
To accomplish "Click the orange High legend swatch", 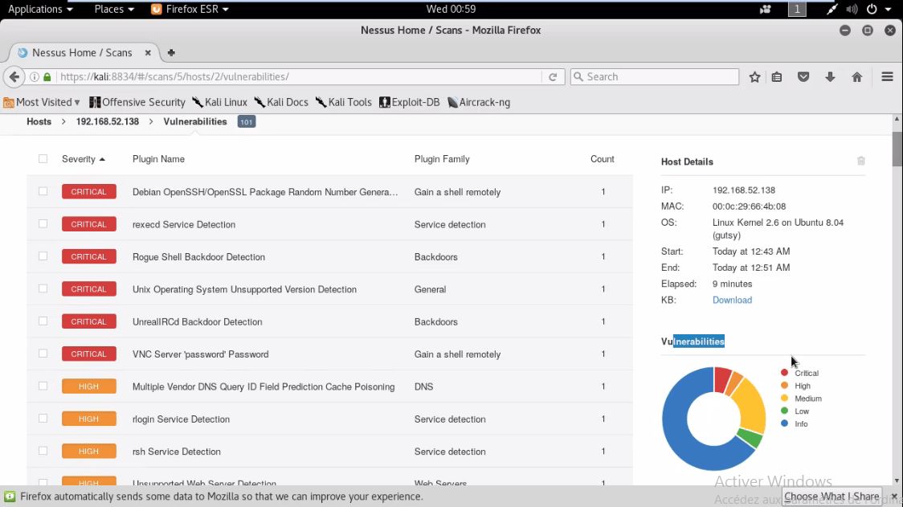I will point(784,386).
